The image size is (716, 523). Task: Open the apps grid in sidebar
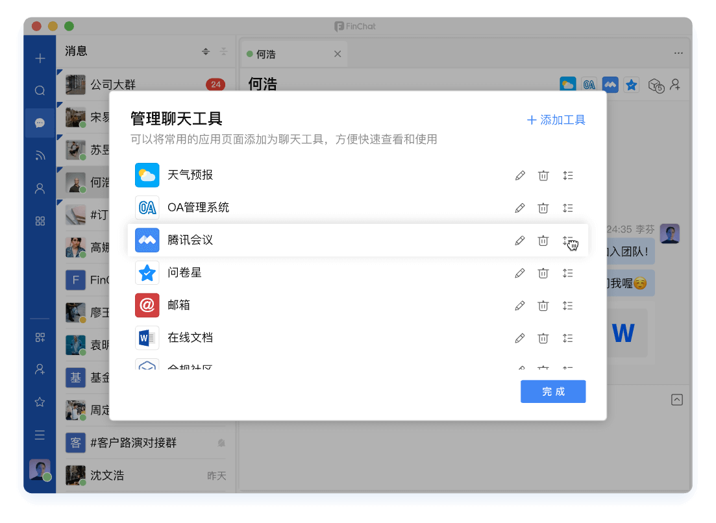point(40,221)
